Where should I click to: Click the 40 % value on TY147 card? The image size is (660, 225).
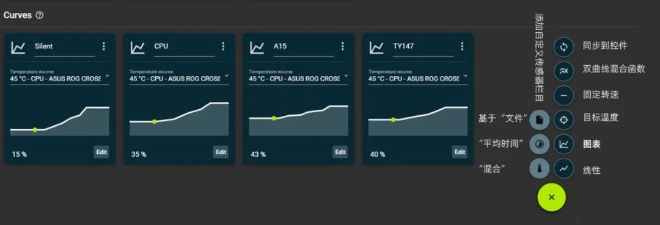point(378,154)
